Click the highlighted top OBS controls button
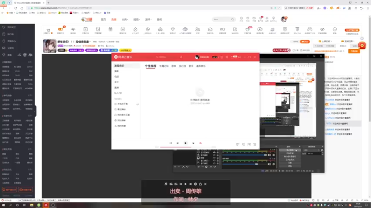The width and height of the screenshot is (371, 208). tap(290, 150)
